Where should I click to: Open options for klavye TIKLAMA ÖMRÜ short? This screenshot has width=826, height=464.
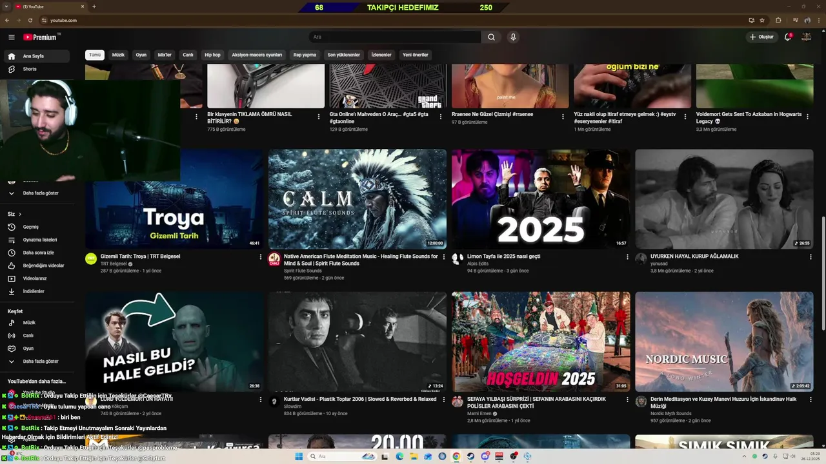coord(319,117)
